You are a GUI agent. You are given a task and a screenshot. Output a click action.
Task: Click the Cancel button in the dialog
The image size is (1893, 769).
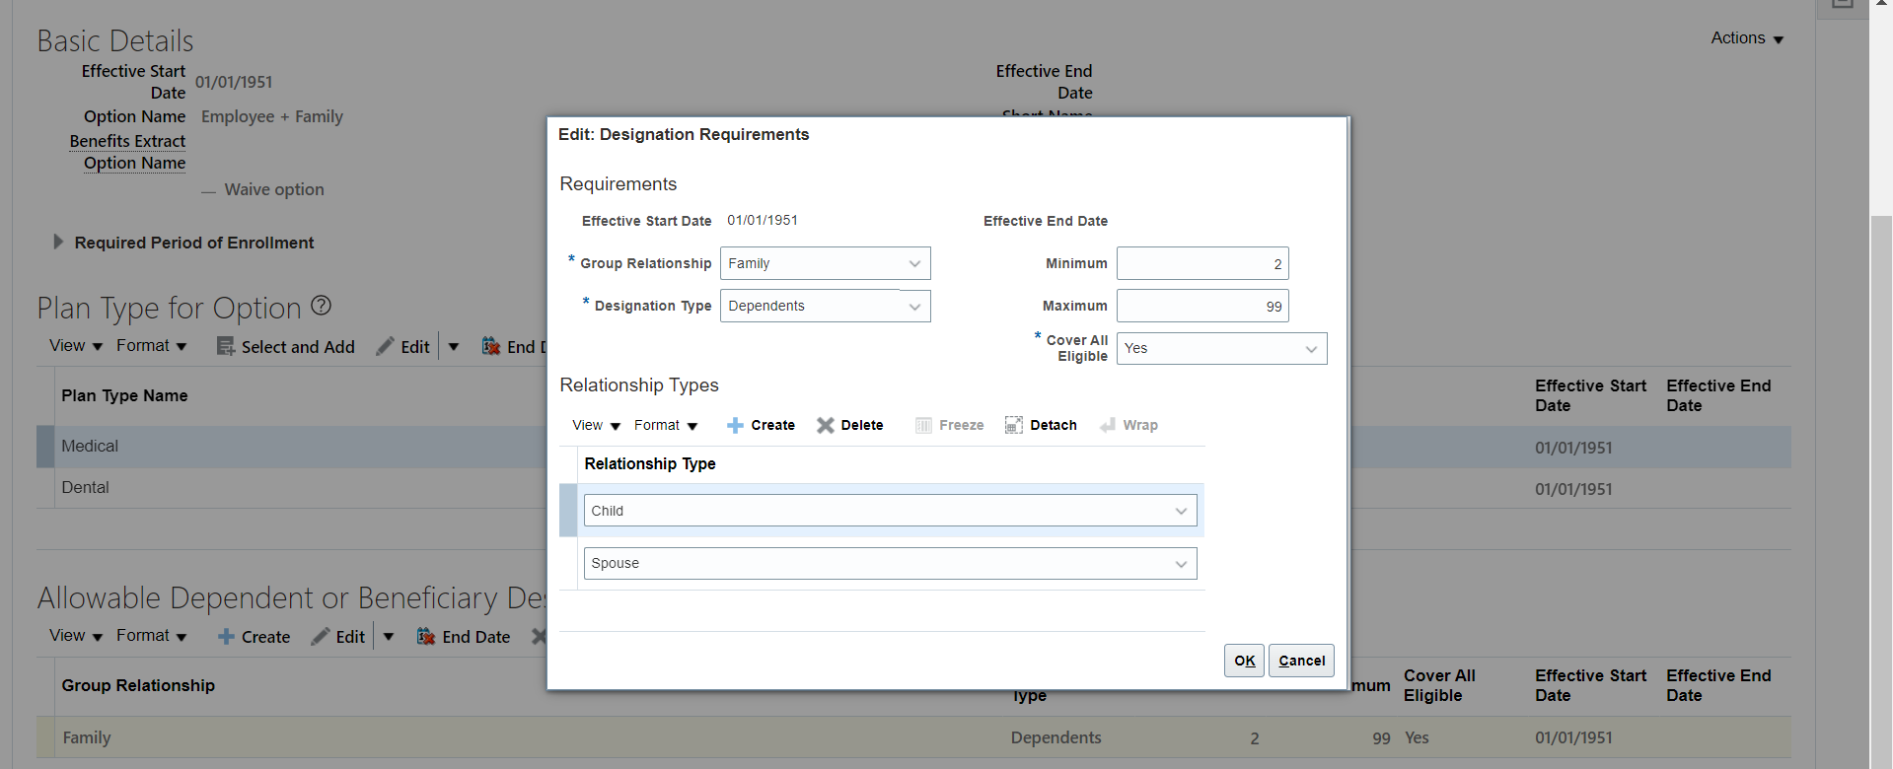pyautogui.click(x=1301, y=661)
